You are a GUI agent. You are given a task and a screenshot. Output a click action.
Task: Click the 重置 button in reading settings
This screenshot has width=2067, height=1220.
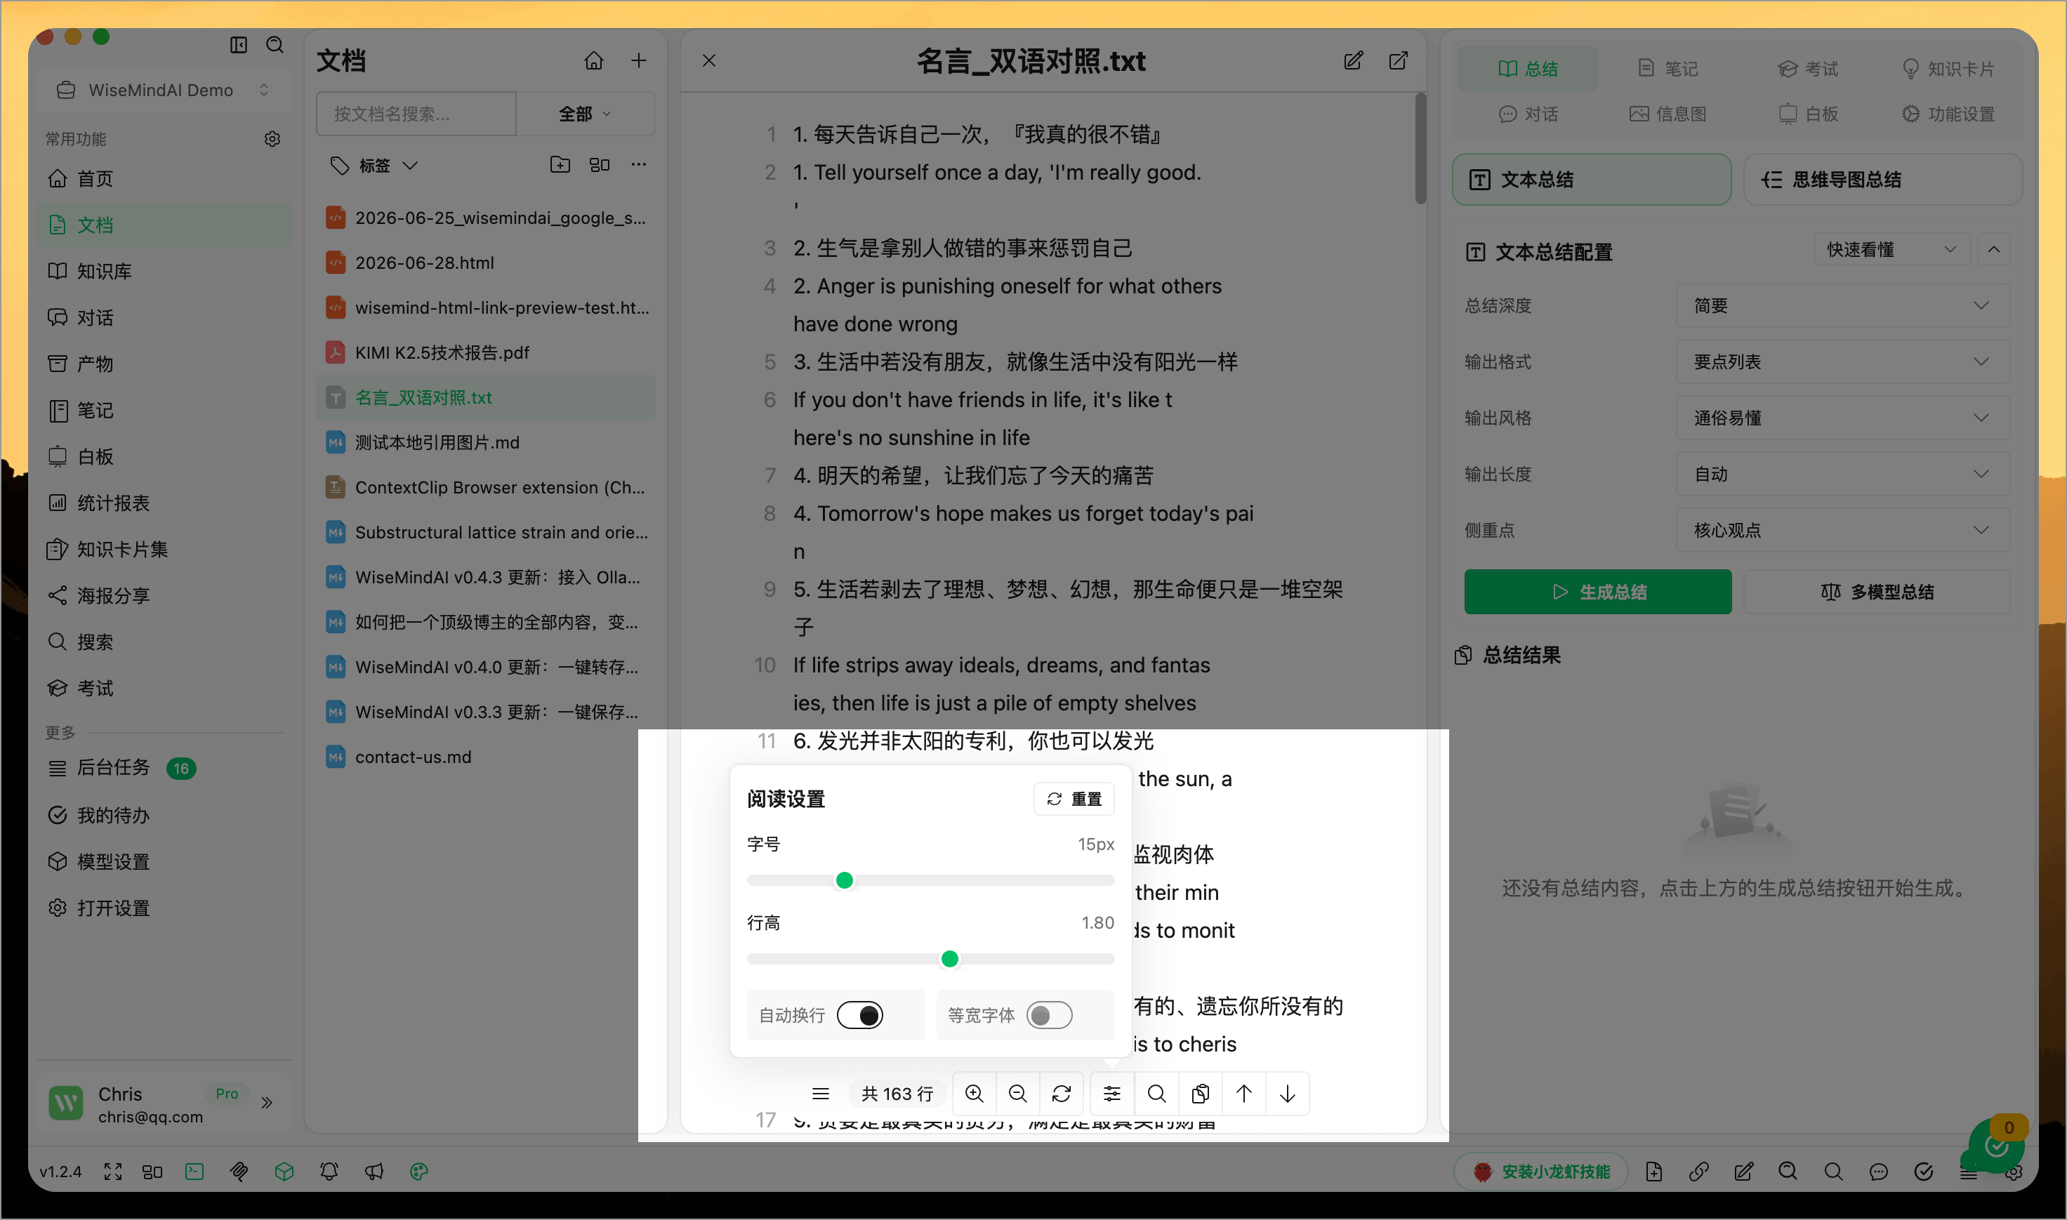[1074, 798]
